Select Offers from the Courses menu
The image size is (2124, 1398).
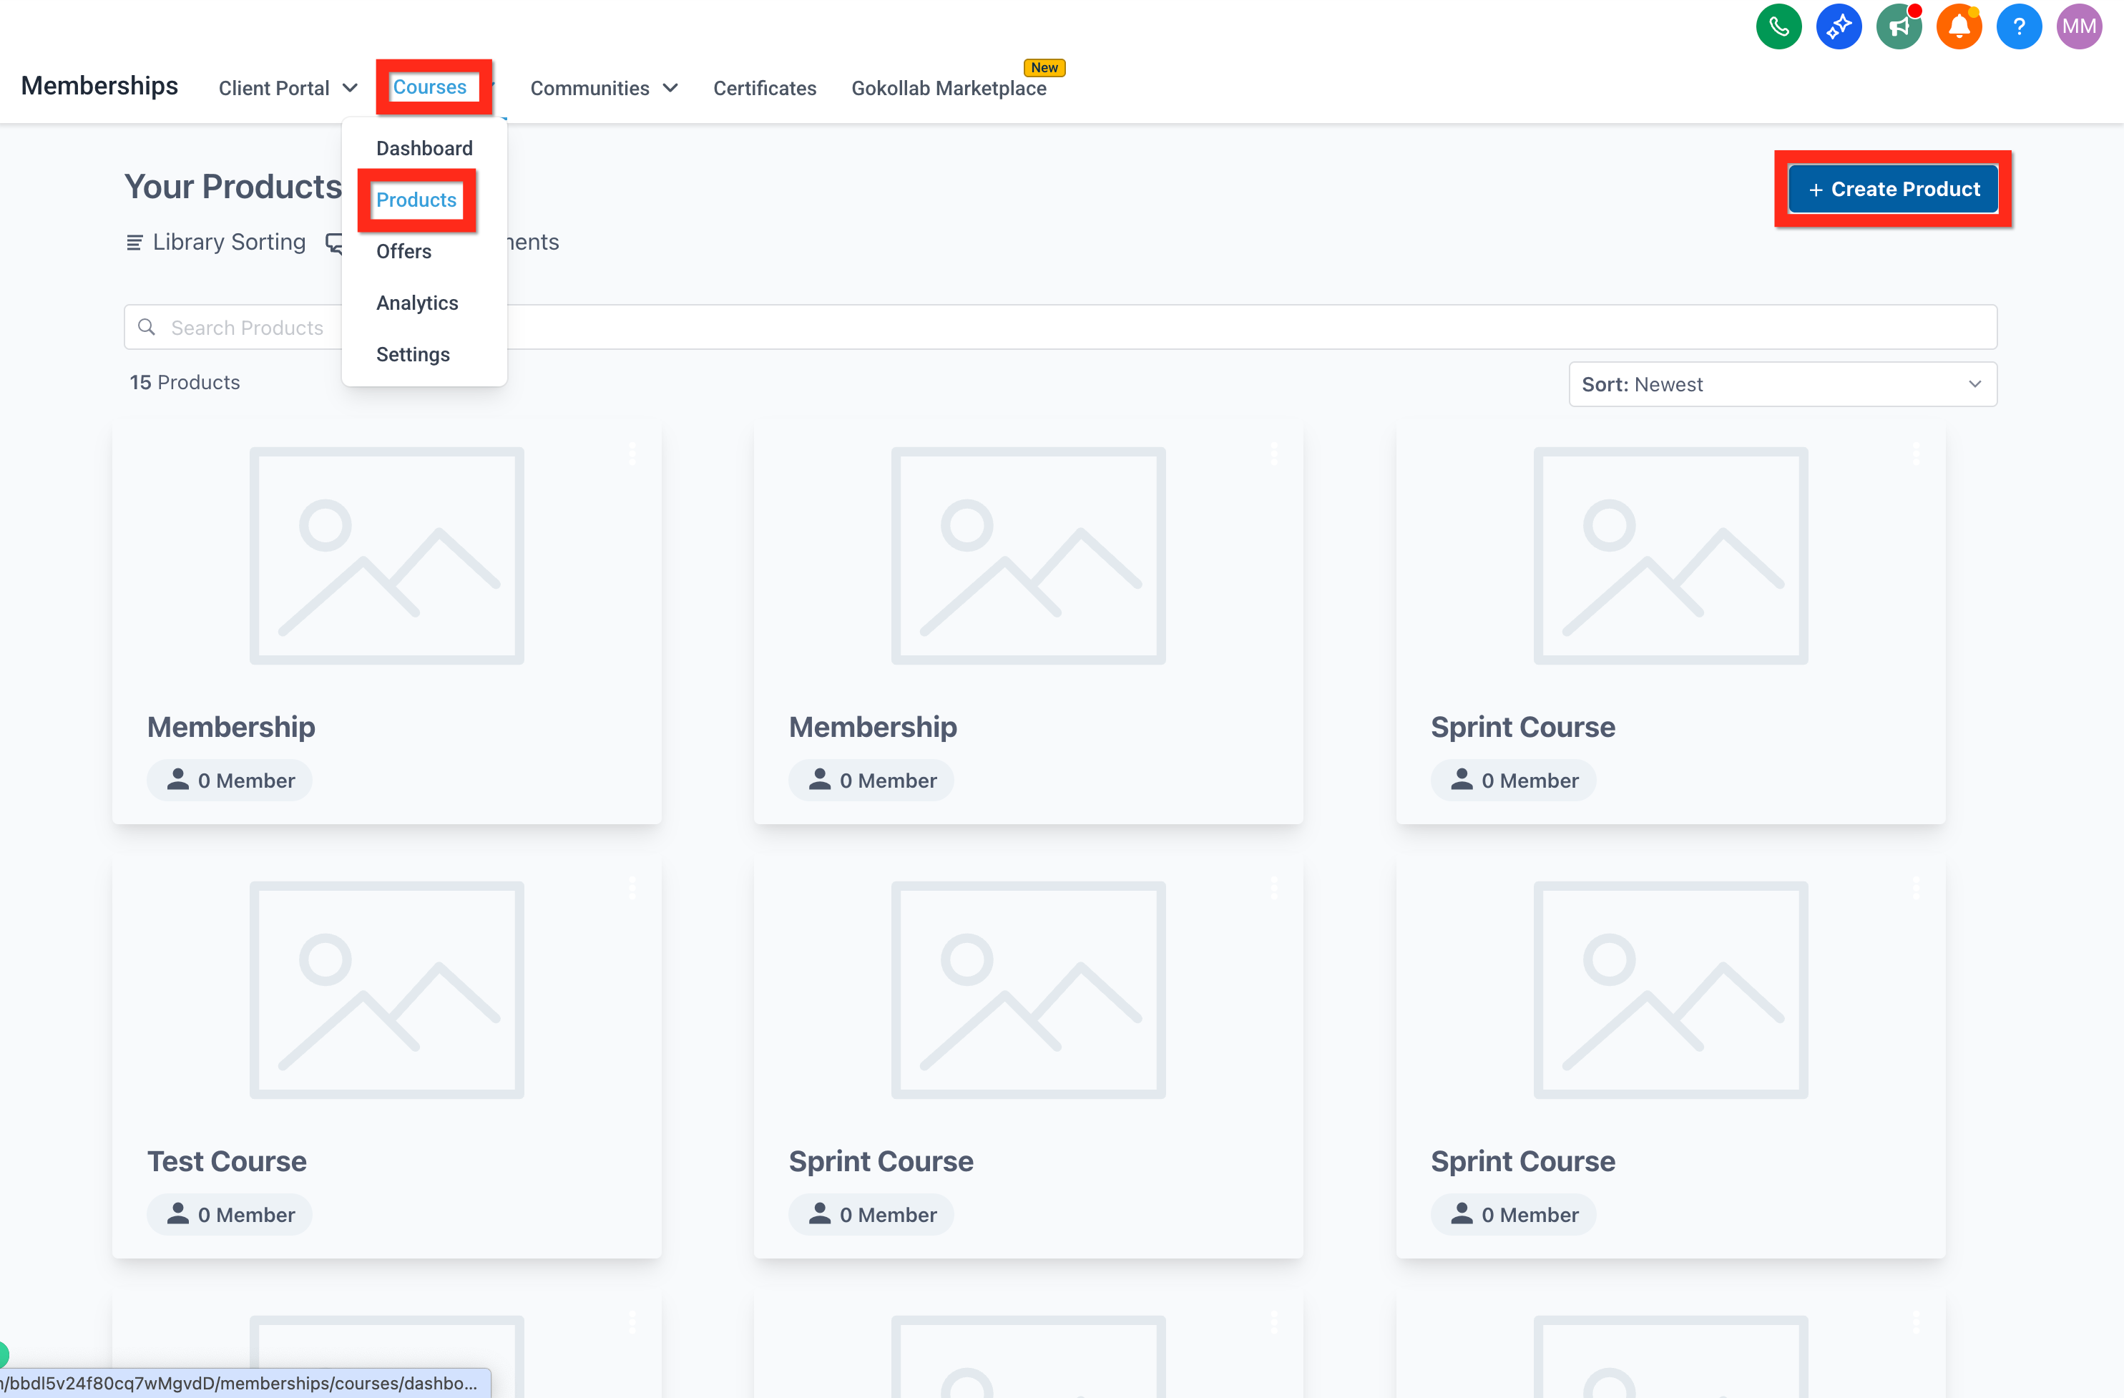pyautogui.click(x=403, y=252)
